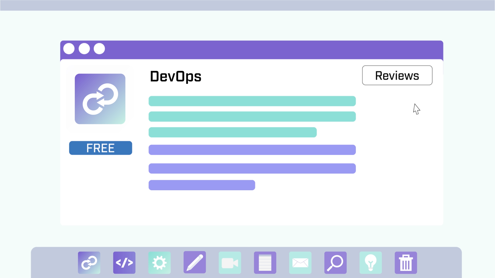This screenshot has width=495, height=278.
Task: Click the magnifying glass search icon
Action: (335, 263)
